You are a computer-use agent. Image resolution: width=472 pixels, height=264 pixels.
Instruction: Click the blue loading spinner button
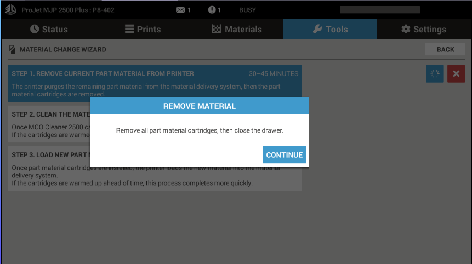[435, 74]
